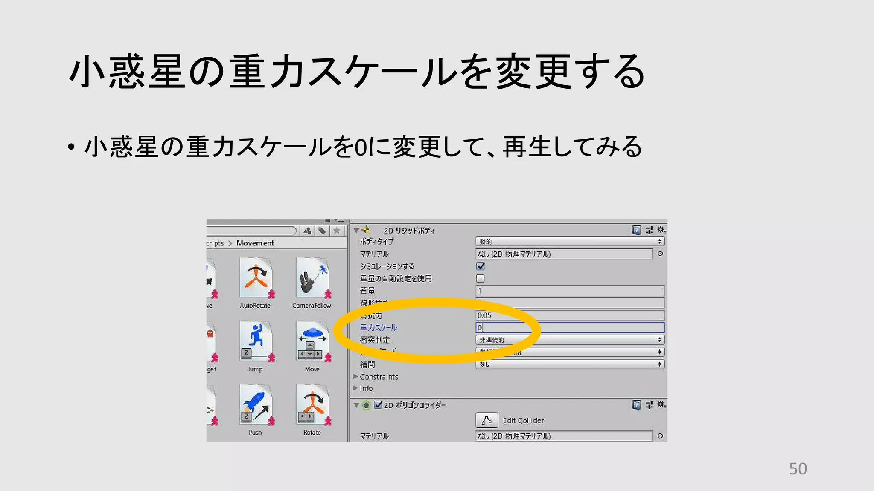874x491 pixels.
Task: Enable 重量の自動設定を使用 checkbox
Action: pos(481,279)
